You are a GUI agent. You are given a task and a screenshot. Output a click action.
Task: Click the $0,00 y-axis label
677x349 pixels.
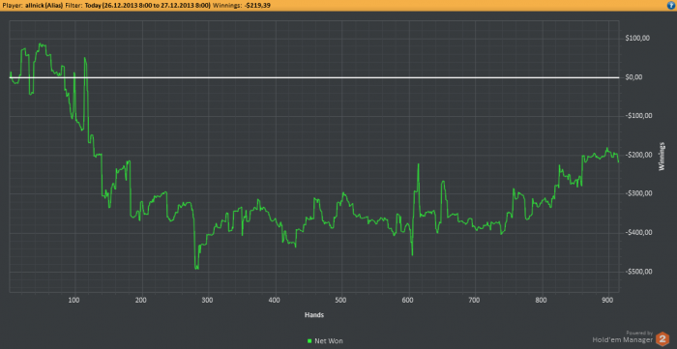(633, 77)
